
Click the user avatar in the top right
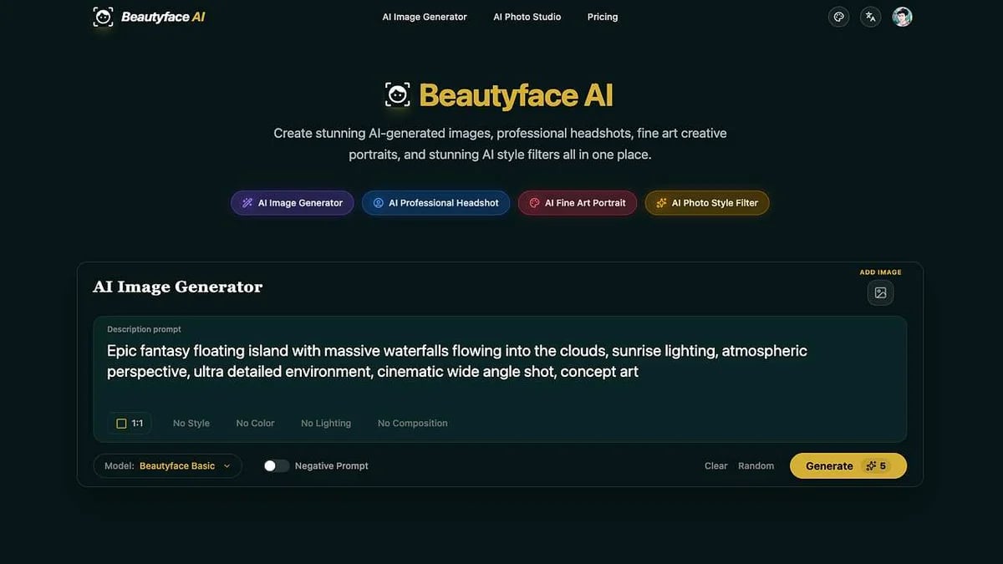click(x=901, y=16)
